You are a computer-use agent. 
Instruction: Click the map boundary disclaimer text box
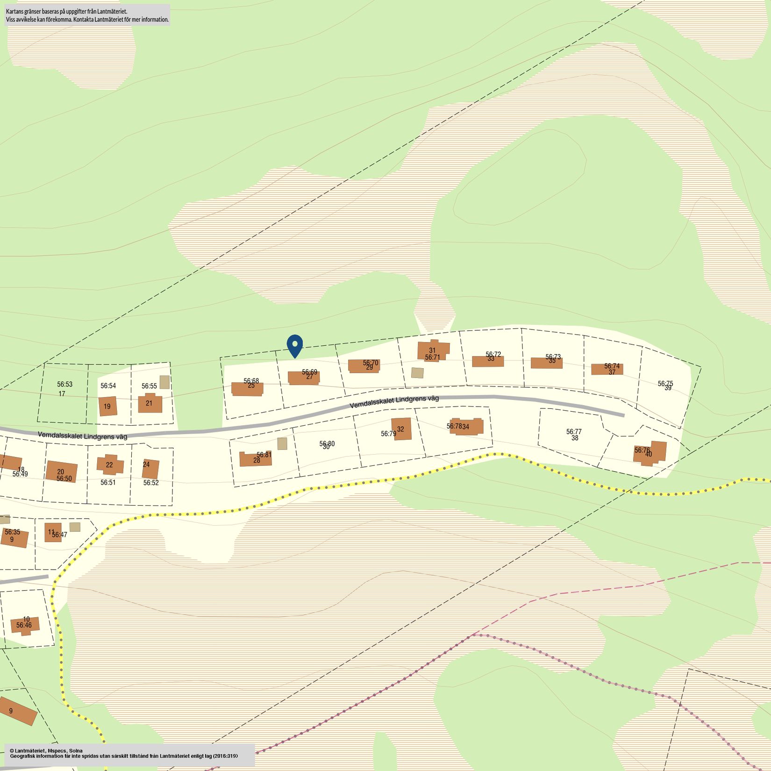click(87, 15)
